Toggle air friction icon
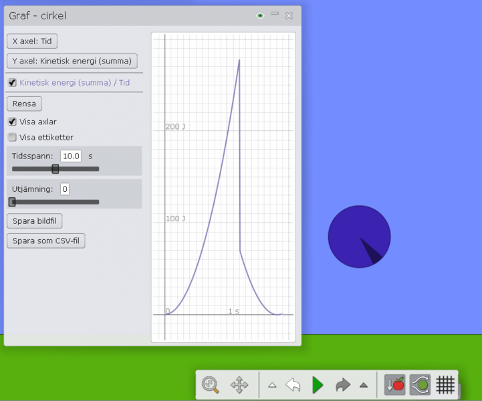 [420, 385]
